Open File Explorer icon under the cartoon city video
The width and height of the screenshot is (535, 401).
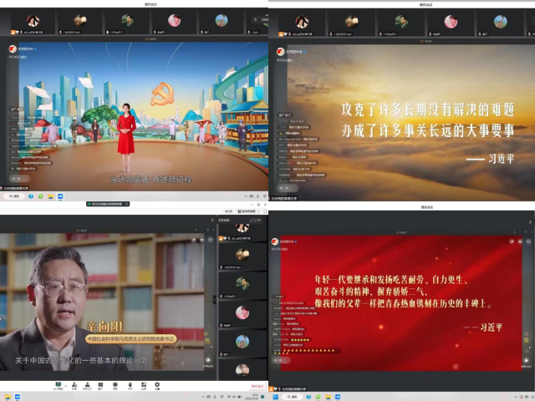coord(49,196)
